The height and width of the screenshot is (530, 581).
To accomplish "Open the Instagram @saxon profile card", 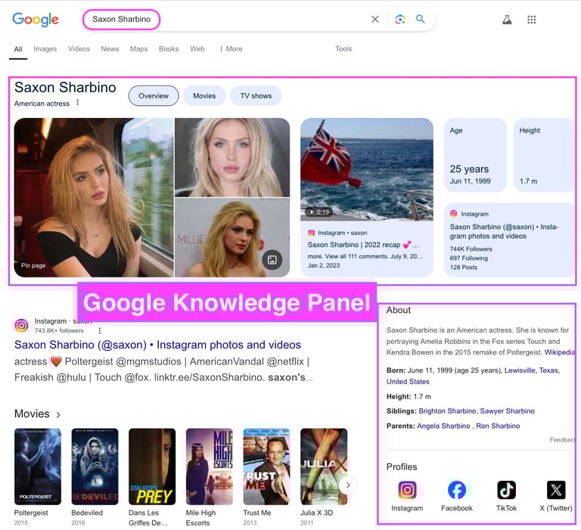I will coord(509,240).
